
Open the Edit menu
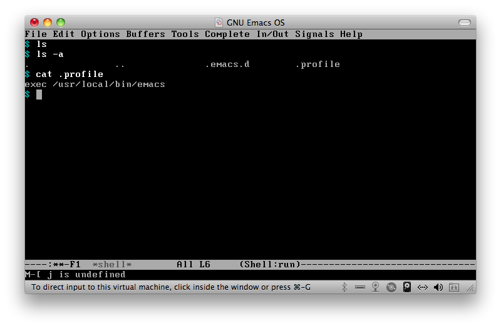[64, 34]
